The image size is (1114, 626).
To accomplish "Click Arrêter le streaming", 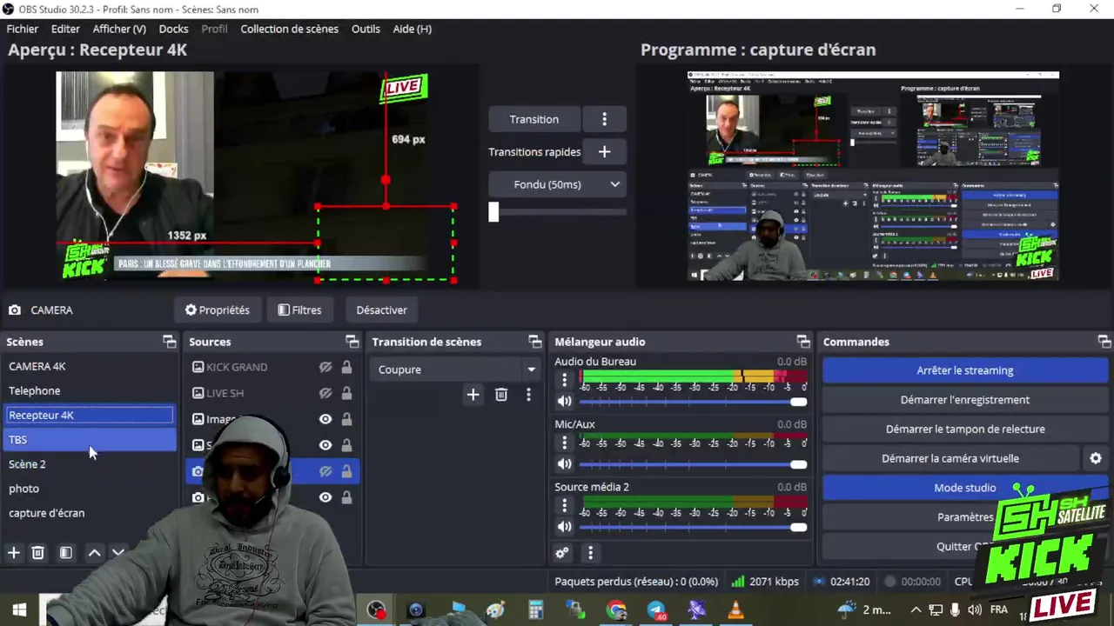I will (x=964, y=370).
